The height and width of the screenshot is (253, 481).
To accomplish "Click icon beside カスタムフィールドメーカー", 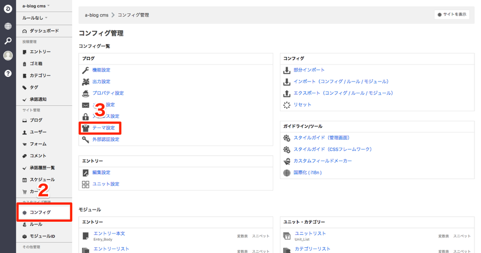I will tap(287, 161).
